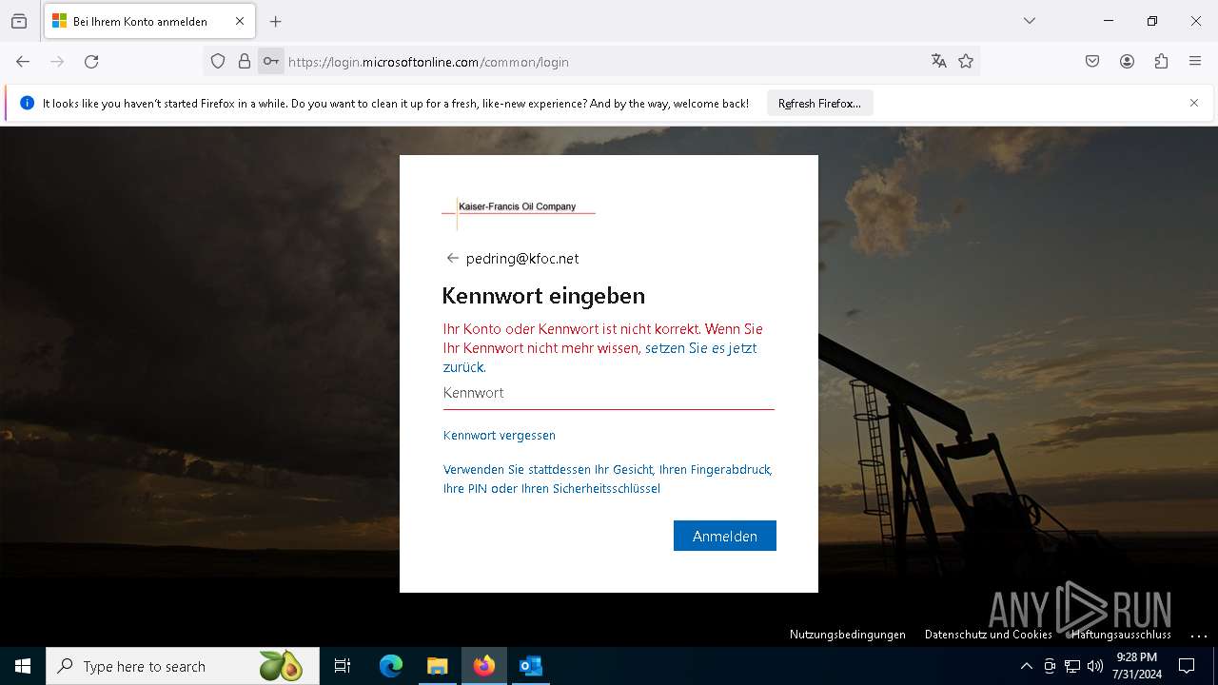Switch to Firefox taskbar icon
This screenshot has height=685, width=1218.
484,666
